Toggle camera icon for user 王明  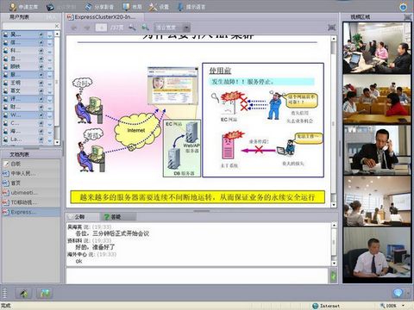point(41,83)
